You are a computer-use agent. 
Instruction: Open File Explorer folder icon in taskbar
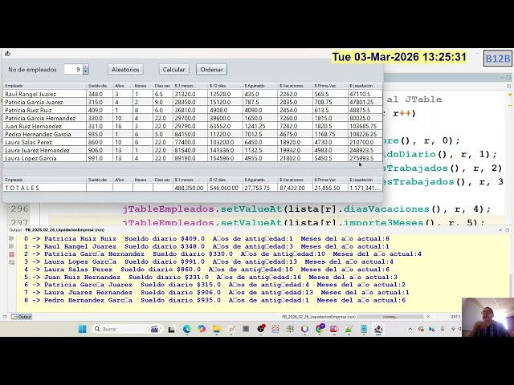217,329
